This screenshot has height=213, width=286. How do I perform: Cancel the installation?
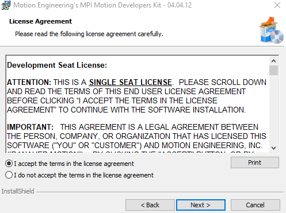(256, 205)
